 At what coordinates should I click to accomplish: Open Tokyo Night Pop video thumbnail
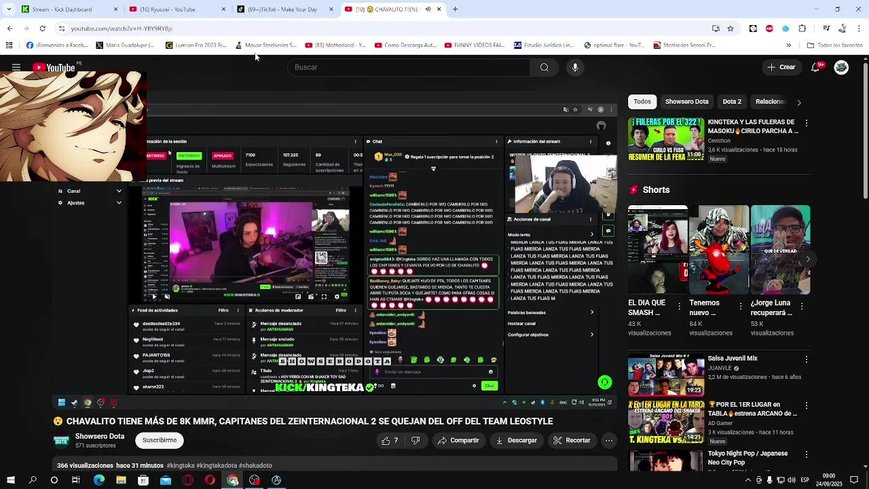click(666, 460)
